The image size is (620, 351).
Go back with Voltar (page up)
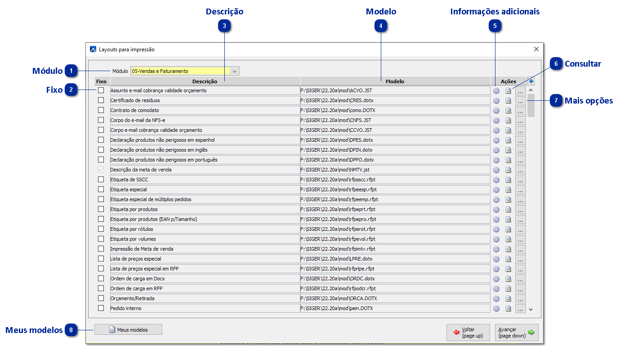click(x=468, y=333)
